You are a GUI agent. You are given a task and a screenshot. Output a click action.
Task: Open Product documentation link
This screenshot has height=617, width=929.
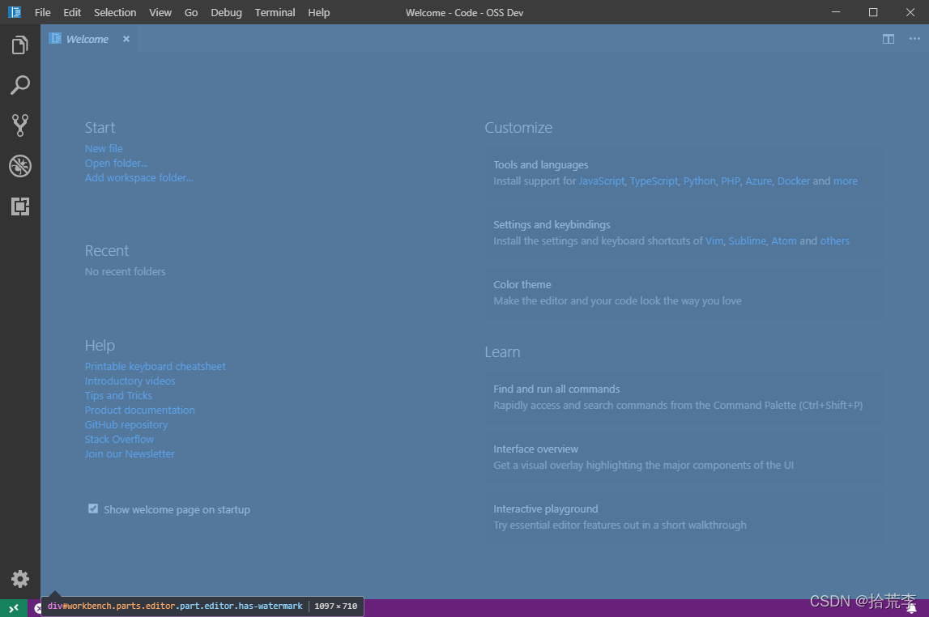click(140, 411)
